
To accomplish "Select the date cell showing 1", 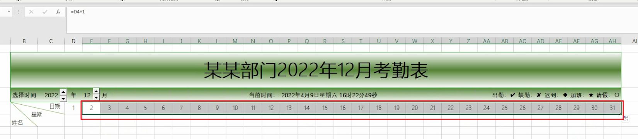I will point(73,108).
